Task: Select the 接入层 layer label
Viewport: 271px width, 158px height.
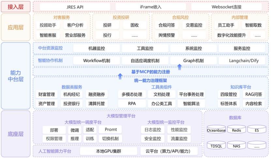Action: click(x=15, y=6)
